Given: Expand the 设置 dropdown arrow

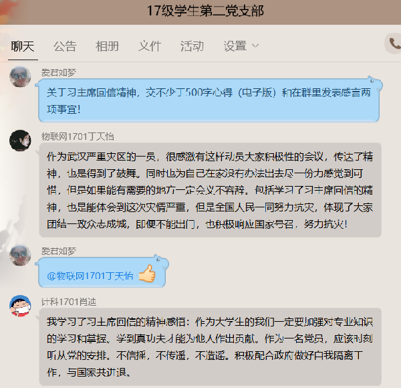Looking at the screenshot, I should pyautogui.click(x=255, y=46).
